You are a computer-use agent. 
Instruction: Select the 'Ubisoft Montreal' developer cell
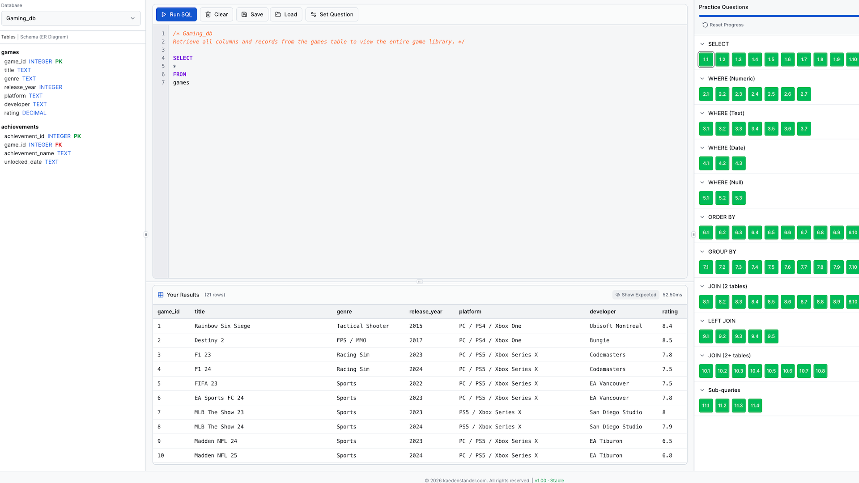pyautogui.click(x=616, y=326)
